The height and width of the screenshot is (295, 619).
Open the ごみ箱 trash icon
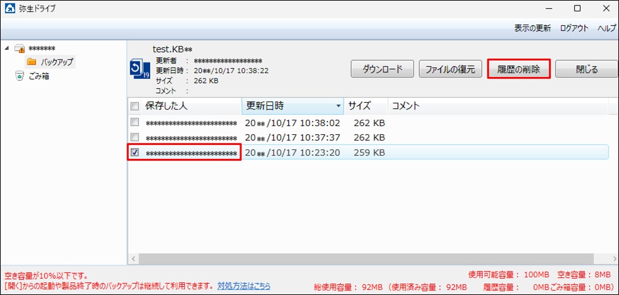coord(20,76)
